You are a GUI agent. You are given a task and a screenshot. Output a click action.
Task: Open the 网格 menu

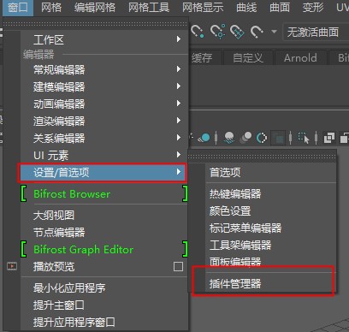tap(51, 8)
